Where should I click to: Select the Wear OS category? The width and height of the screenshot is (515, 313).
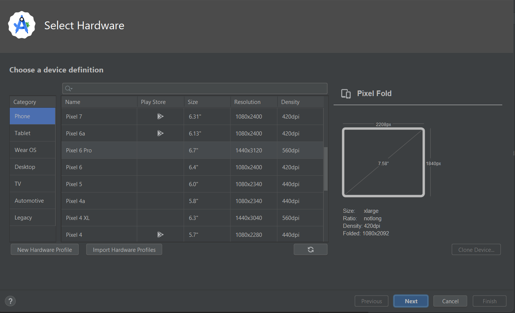point(25,150)
